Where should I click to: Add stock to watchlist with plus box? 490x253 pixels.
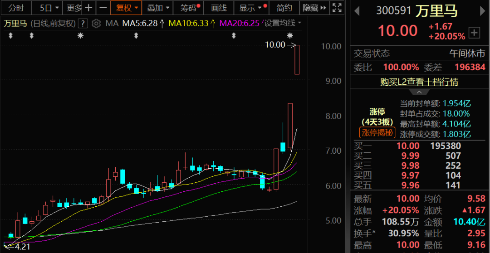pyautogui.click(x=475, y=33)
